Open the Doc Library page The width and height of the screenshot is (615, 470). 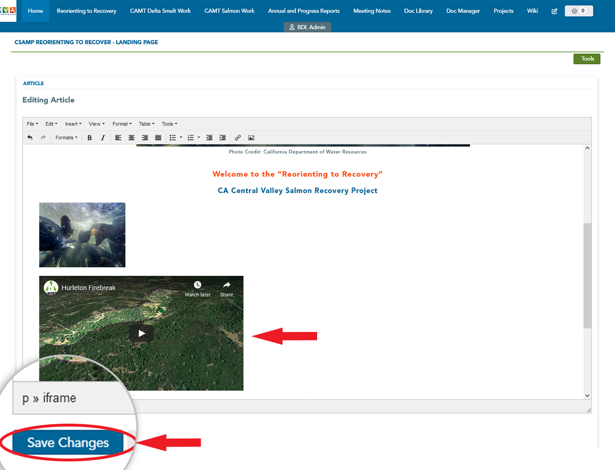(418, 11)
